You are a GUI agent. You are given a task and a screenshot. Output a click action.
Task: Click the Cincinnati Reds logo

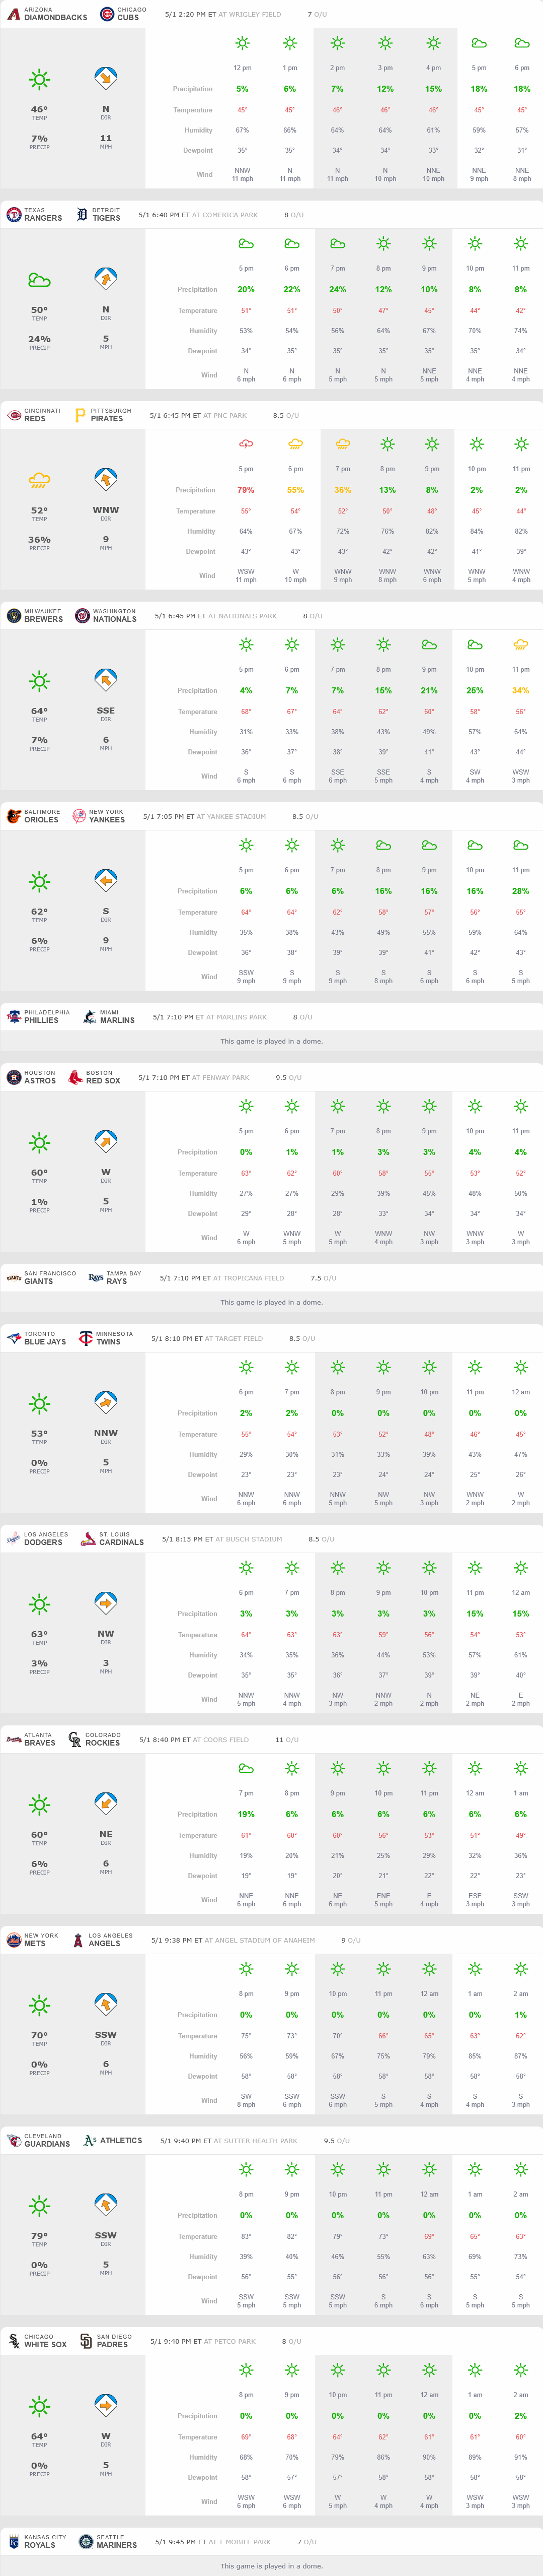(14, 415)
